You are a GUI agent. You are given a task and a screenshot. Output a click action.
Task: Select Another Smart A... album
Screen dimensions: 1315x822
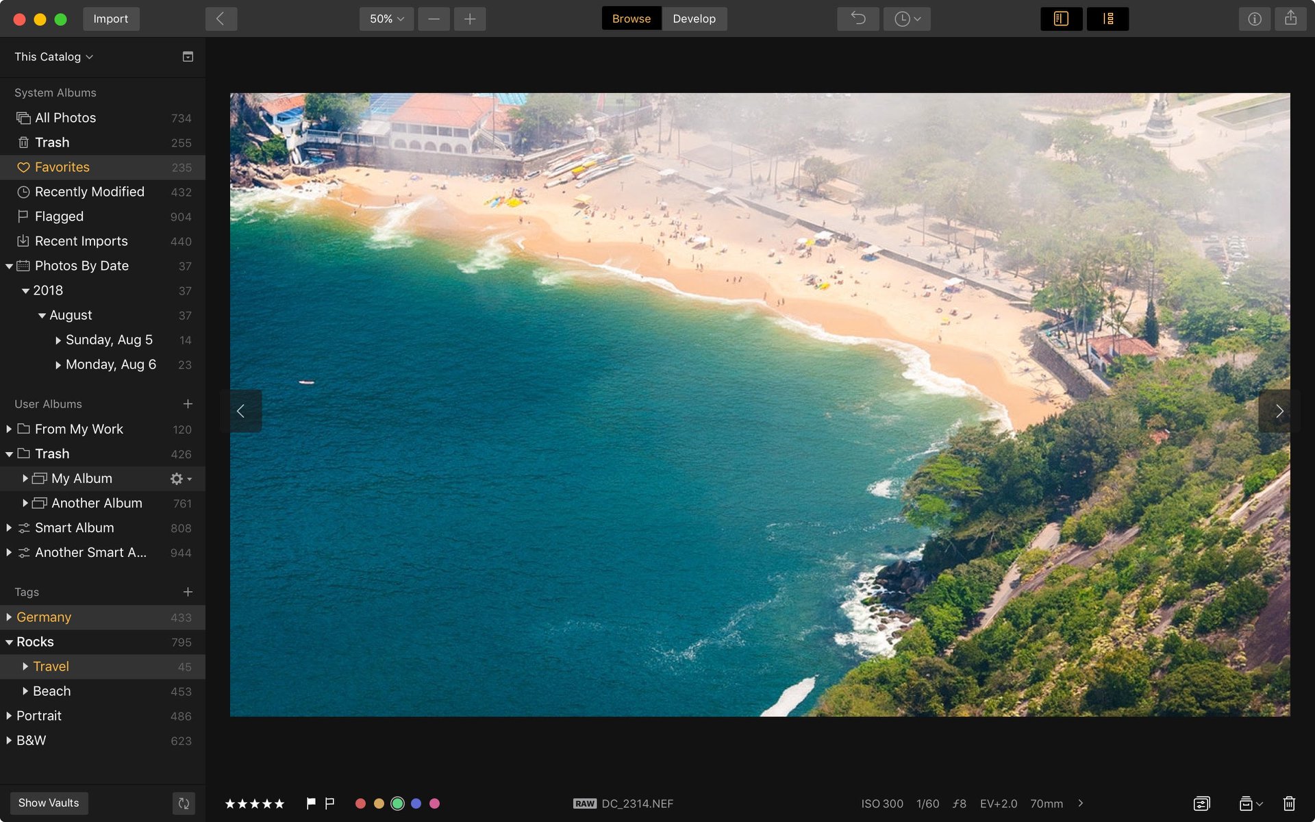103,552
